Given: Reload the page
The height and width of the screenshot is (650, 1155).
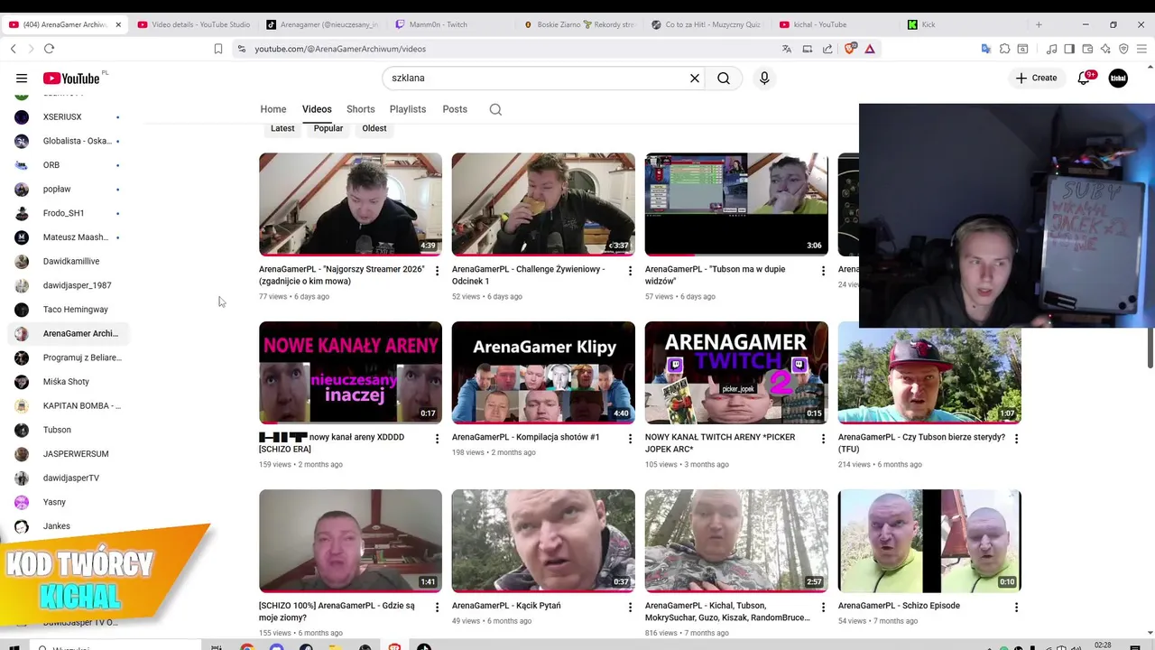Looking at the screenshot, I should (49, 49).
